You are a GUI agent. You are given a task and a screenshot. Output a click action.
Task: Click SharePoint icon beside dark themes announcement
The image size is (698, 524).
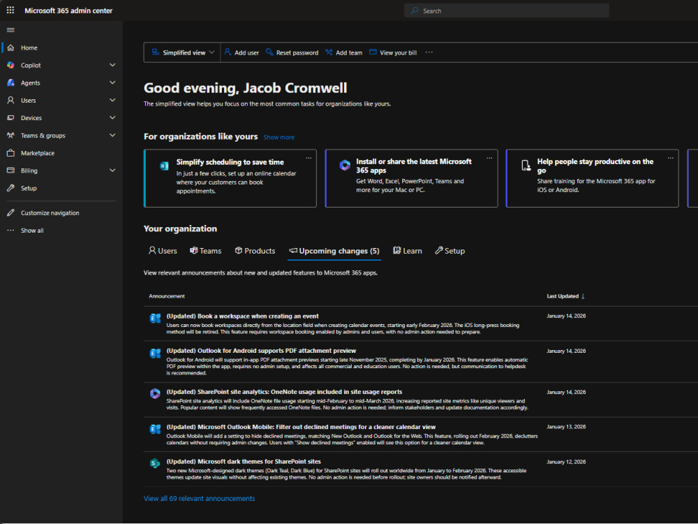pos(155,463)
